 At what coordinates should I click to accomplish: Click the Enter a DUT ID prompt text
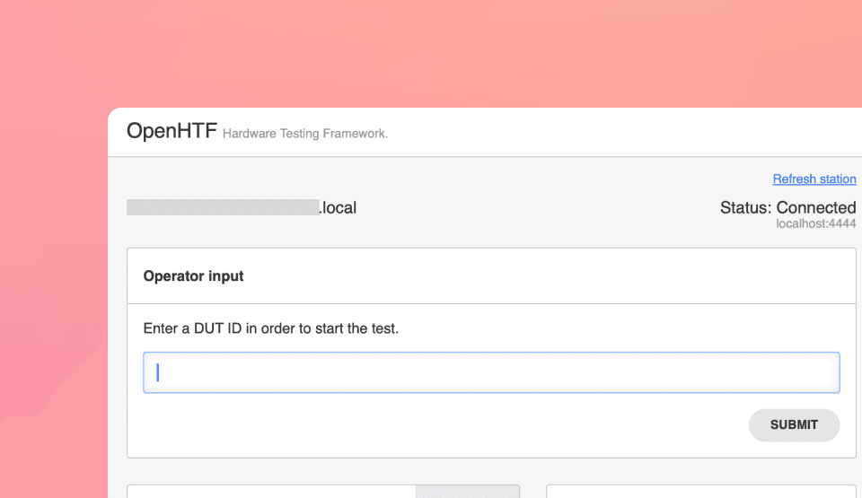270,328
